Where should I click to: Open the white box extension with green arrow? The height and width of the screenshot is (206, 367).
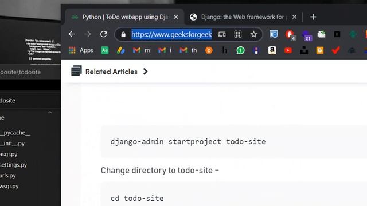[321, 34]
